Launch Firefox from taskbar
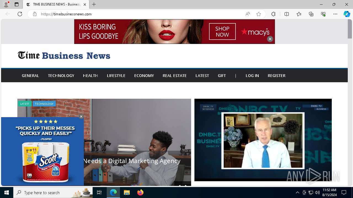 pyautogui.click(x=140, y=193)
